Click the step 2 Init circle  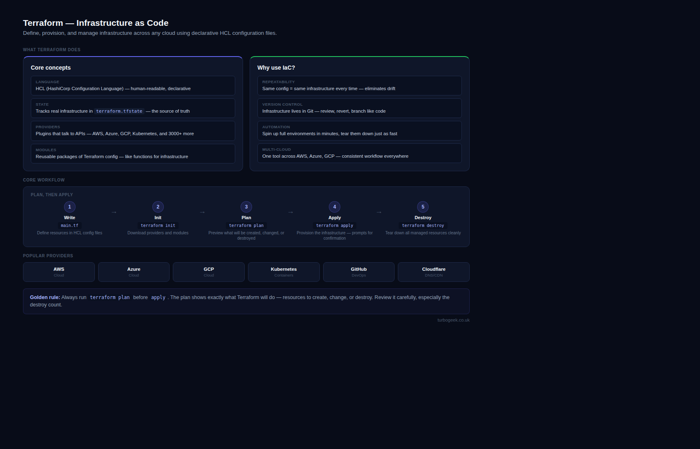click(x=158, y=207)
